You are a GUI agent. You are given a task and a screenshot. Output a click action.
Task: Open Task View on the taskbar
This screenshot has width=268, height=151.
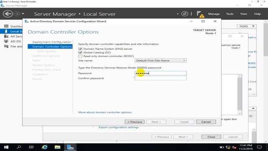coord(31,147)
